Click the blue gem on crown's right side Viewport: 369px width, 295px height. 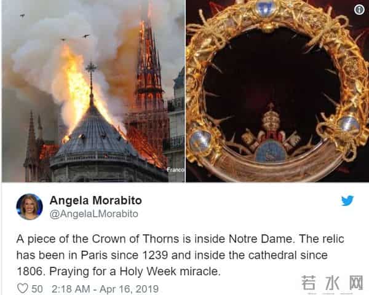pyautogui.click(x=348, y=124)
